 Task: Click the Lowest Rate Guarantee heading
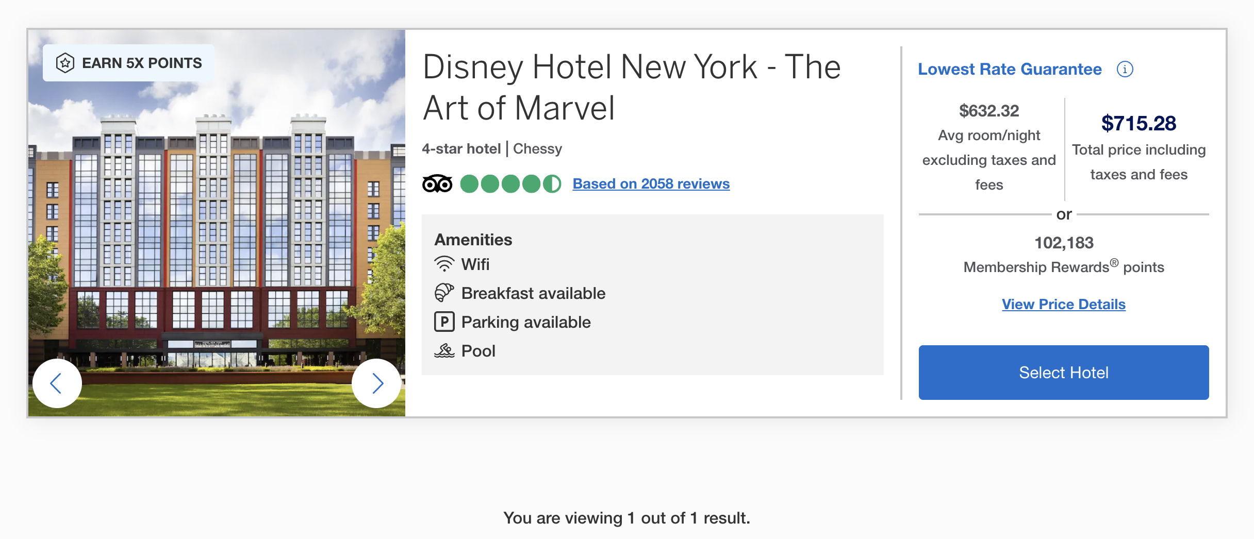coord(1009,69)
